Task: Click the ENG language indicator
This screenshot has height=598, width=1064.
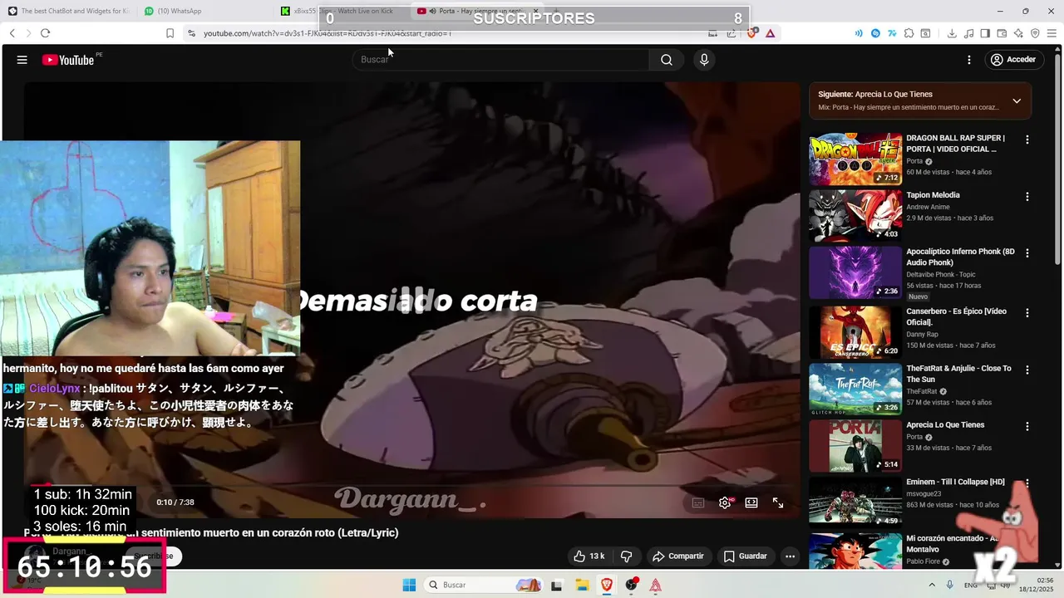Action: pos(970,586)
